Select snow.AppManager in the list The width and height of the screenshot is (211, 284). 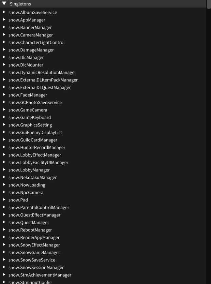point(27,20)
